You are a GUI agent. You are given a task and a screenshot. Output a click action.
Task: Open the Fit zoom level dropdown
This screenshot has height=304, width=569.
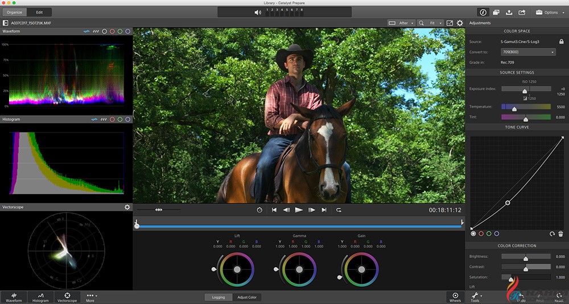435,23
